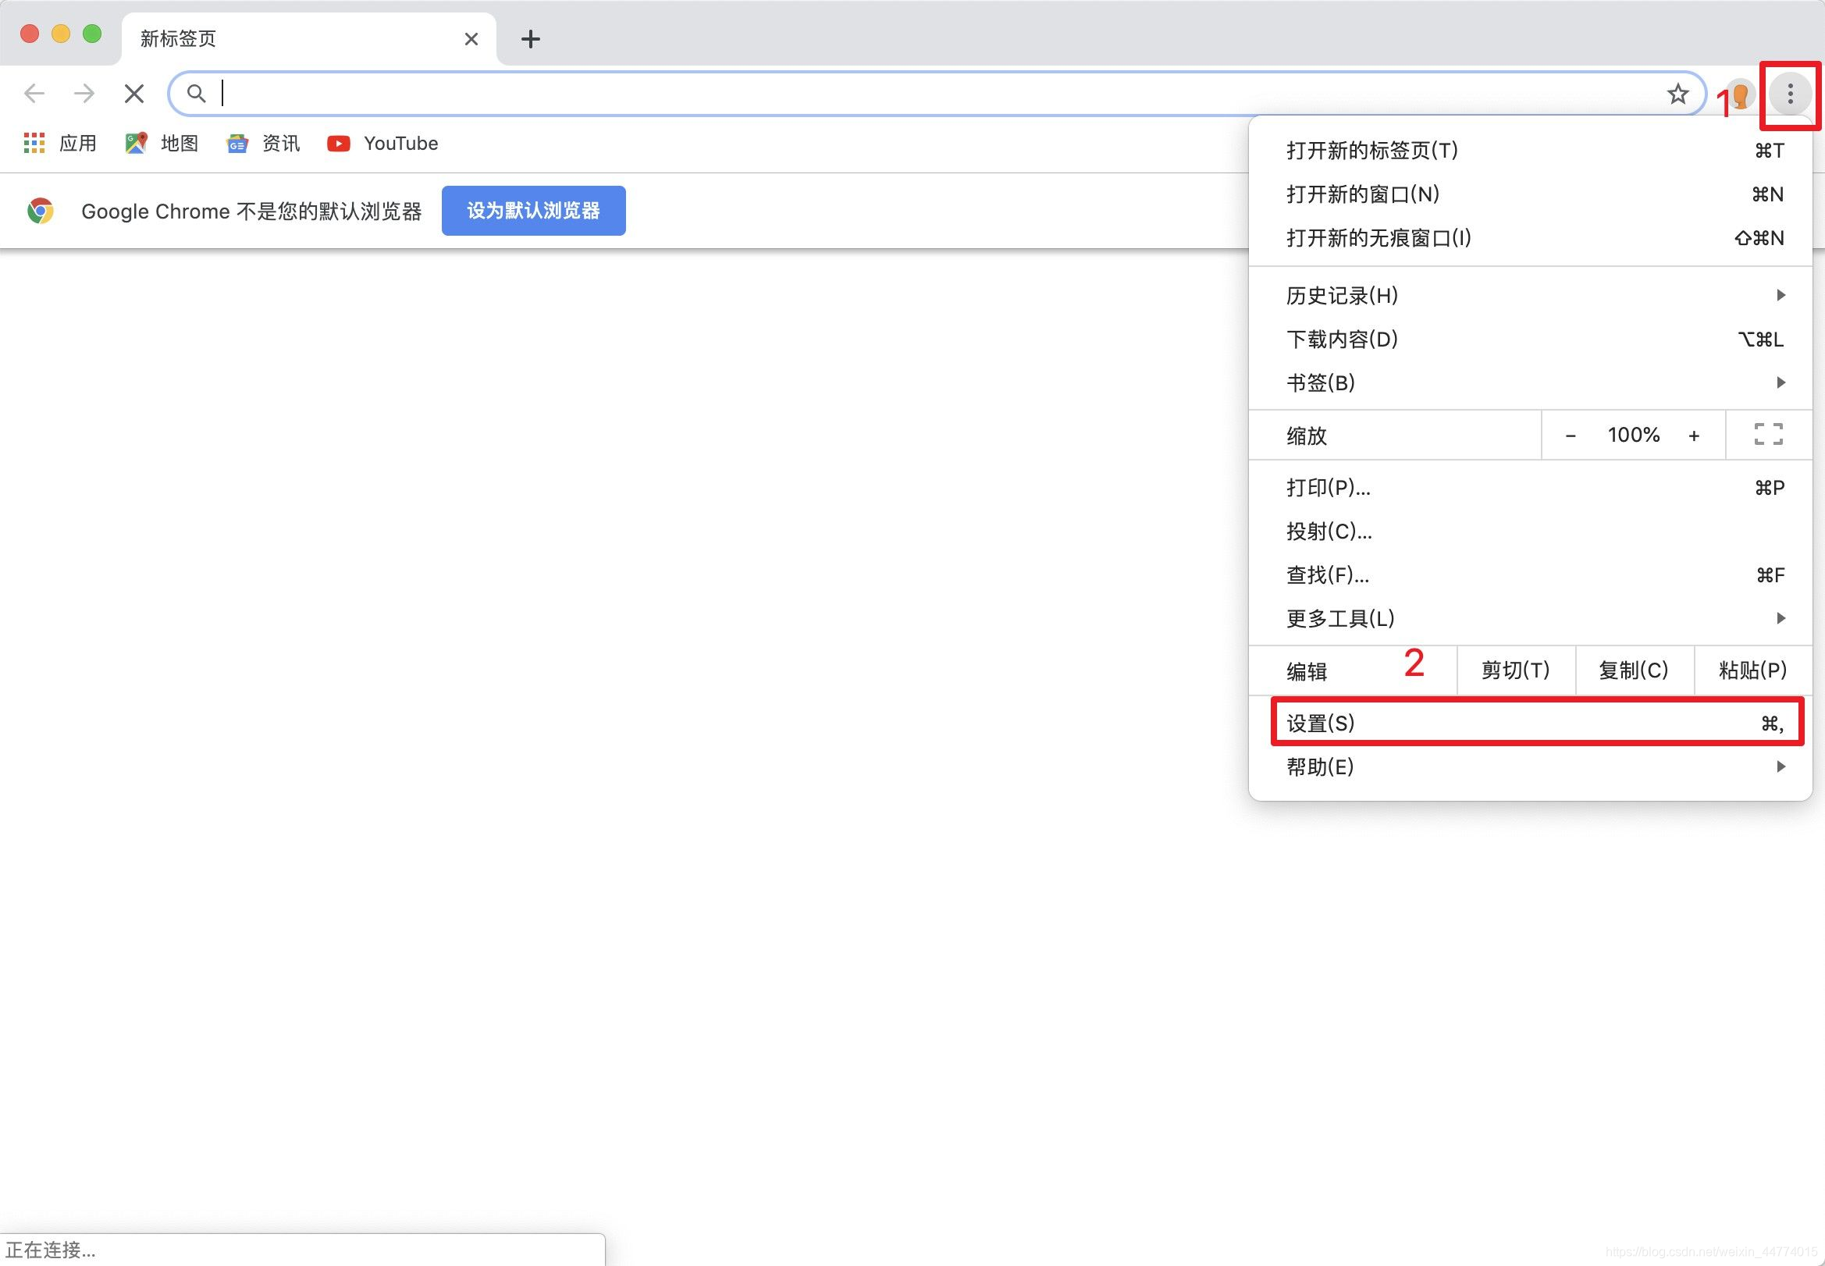Screen dimensions: 1825x1266
Task: Click the Google Maps icon in bookmarks bar
Action: point(137,144)
